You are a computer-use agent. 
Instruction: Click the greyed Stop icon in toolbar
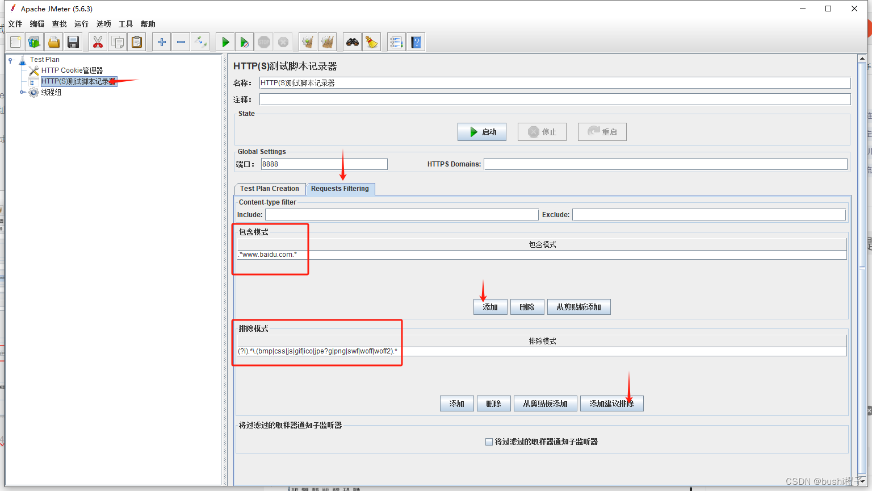tap(264, 42)
